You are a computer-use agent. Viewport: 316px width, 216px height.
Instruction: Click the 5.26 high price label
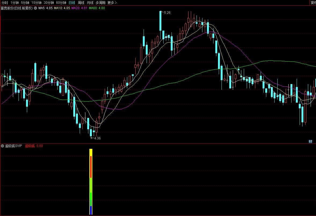(167, 13)
